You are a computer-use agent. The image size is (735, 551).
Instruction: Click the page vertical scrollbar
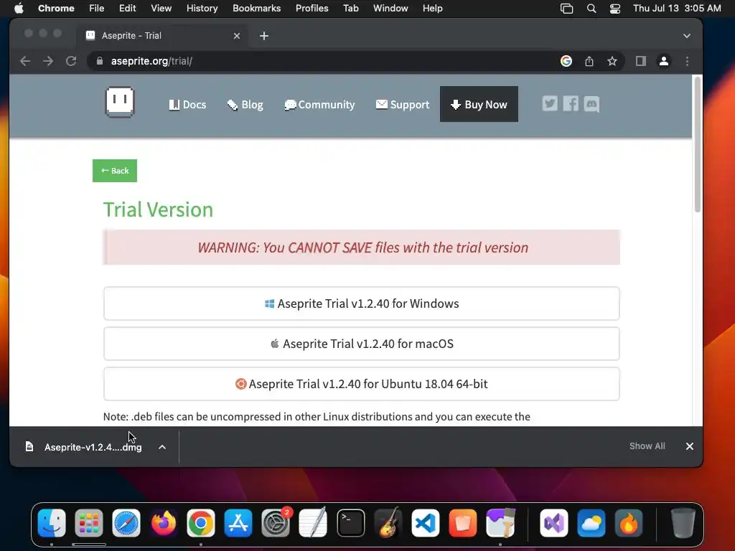tap(698, 145)
